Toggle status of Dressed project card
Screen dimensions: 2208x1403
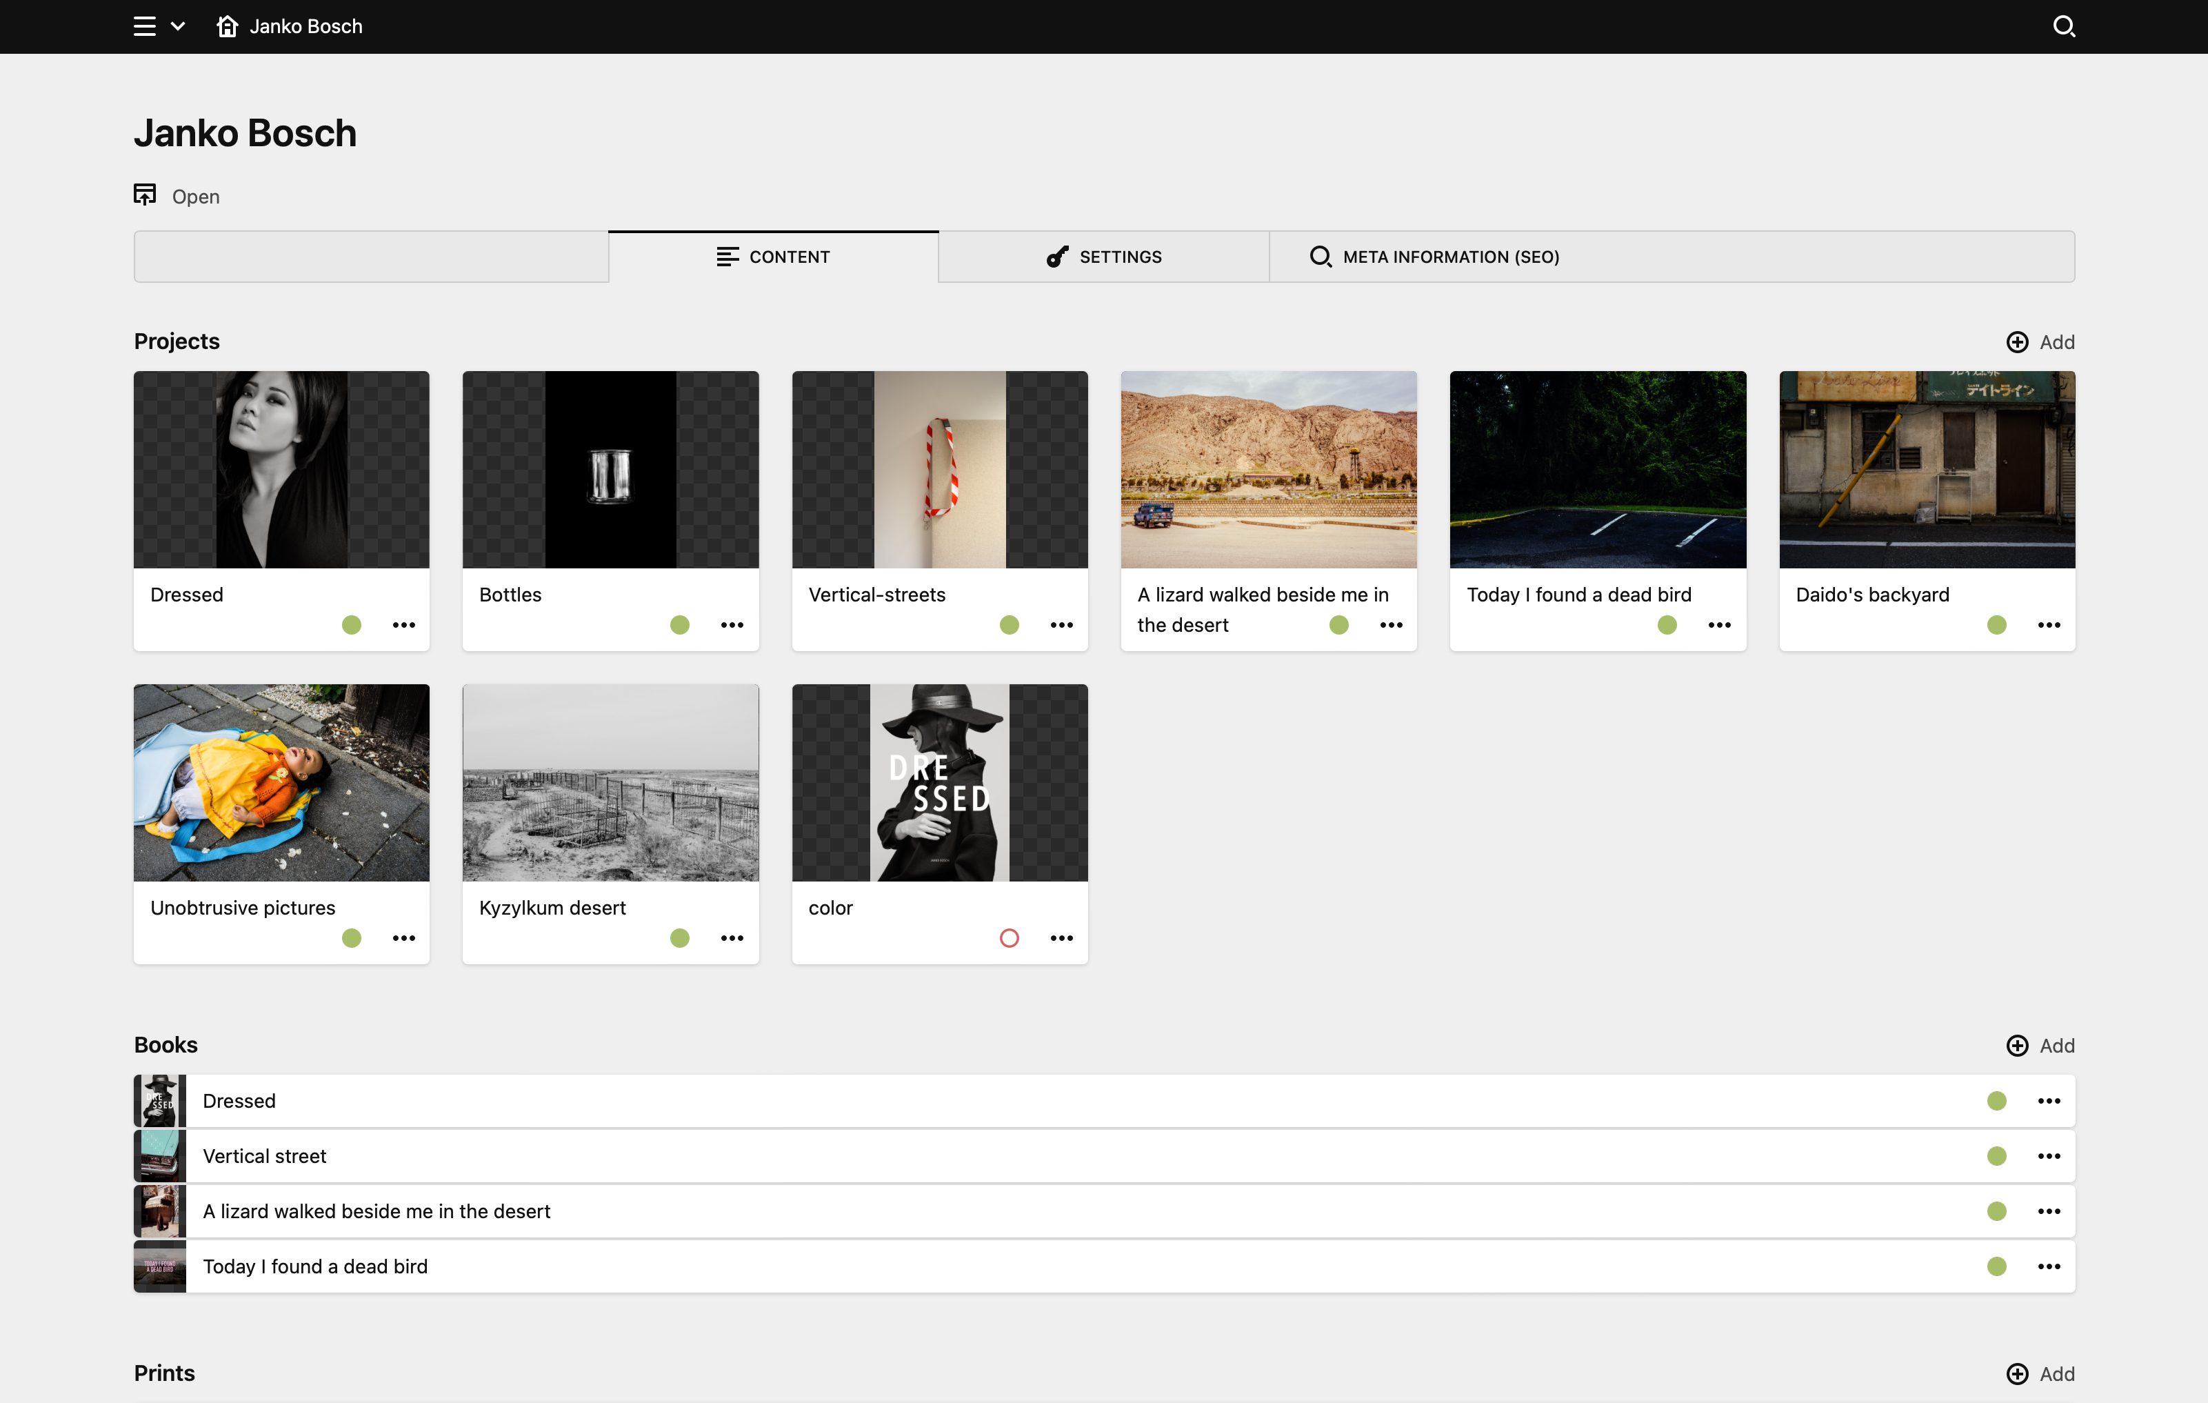pos(351,626)
